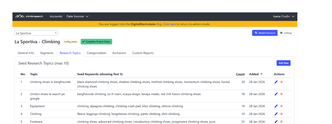Screen dimensions: 332x124
Task: Delete the 'climbin shoes la search pe google' topic
Action: (x=281, y=94)
